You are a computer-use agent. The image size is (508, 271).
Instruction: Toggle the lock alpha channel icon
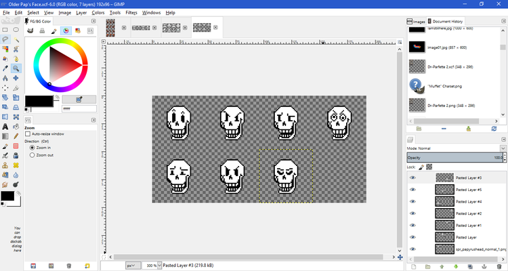click(429, 167)
